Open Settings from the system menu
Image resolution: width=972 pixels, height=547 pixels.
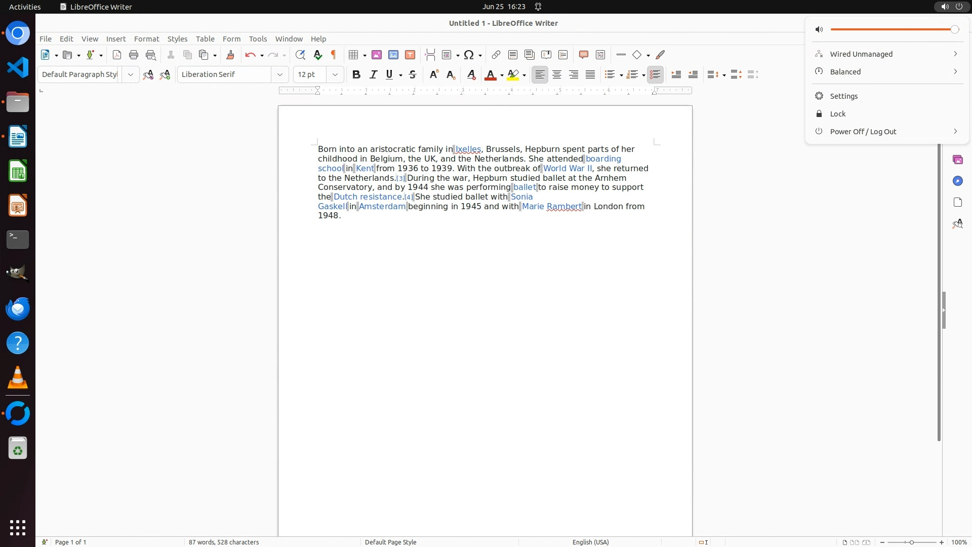click(843, 96)
